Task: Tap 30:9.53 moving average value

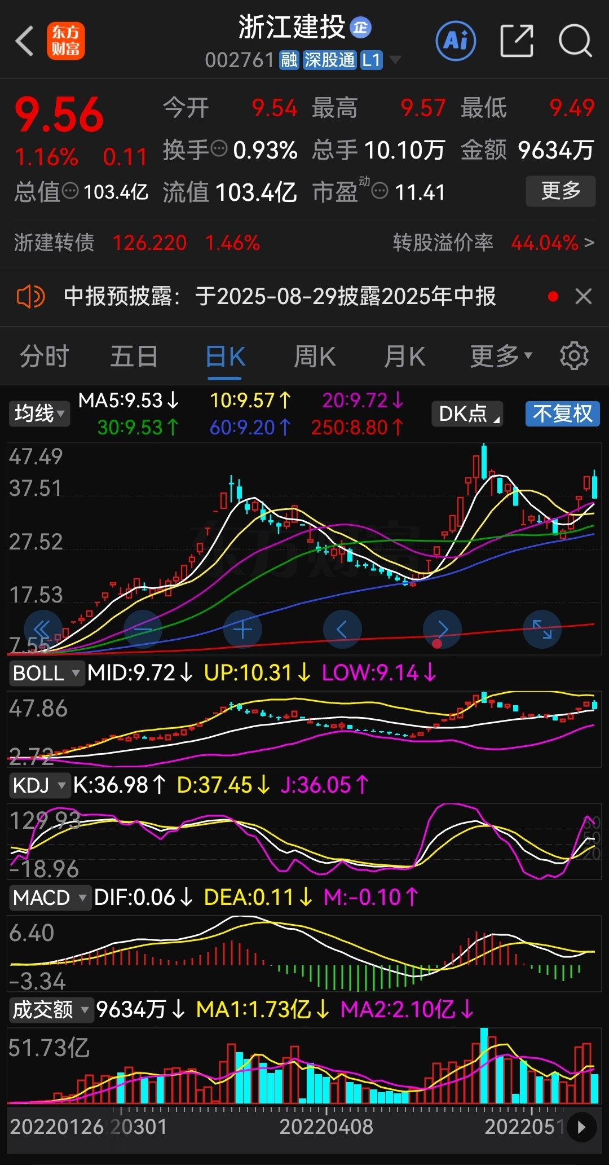Action: pyautogui.click(x=138, y=427)
